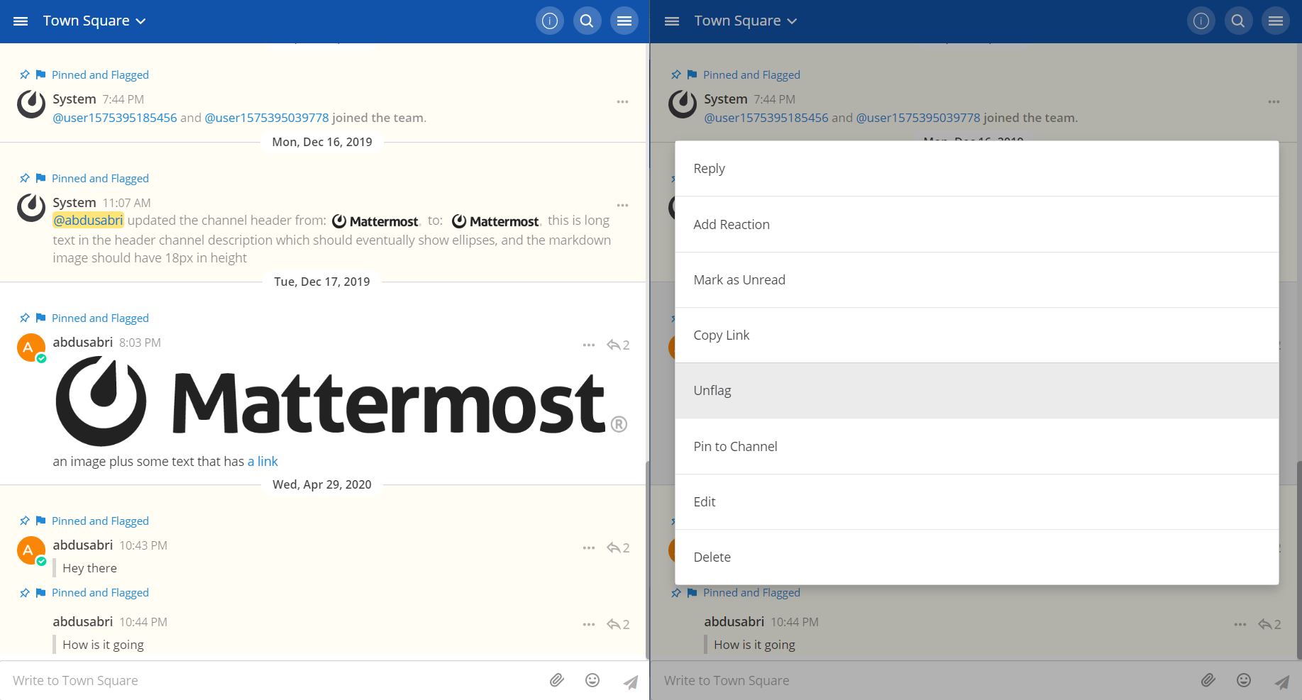Screen dimensions: 1302x700
Task: Open more options for System 7:44 PM post
Action: (x=622, y=102)
